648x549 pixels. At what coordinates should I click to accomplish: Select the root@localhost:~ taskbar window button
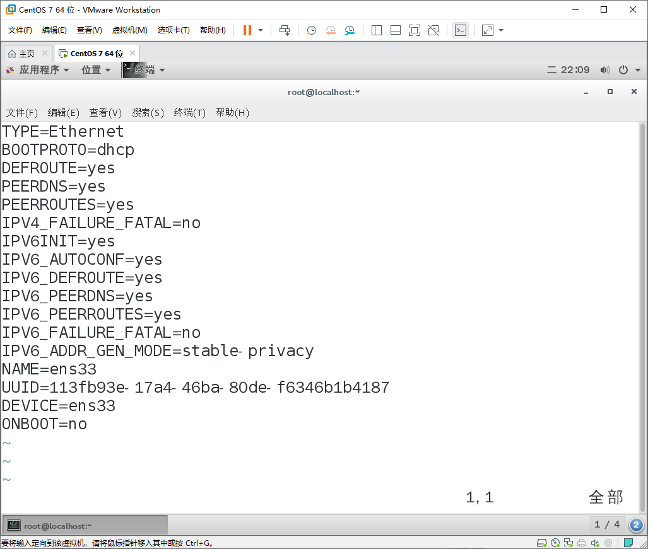[x=85, y=525]
